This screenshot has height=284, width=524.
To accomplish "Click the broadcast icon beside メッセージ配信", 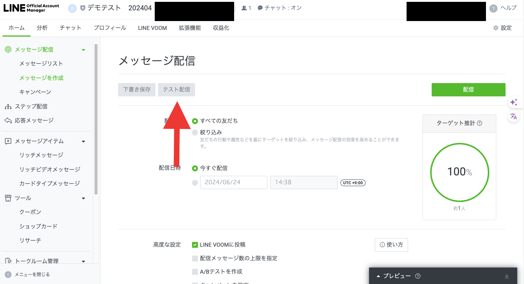I will pos(8,49).
